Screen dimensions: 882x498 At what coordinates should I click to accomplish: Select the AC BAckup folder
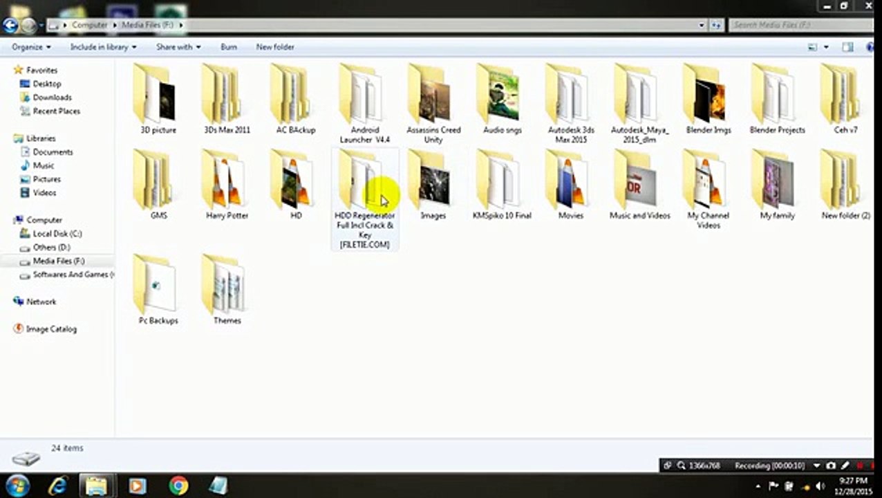point(296,98)
